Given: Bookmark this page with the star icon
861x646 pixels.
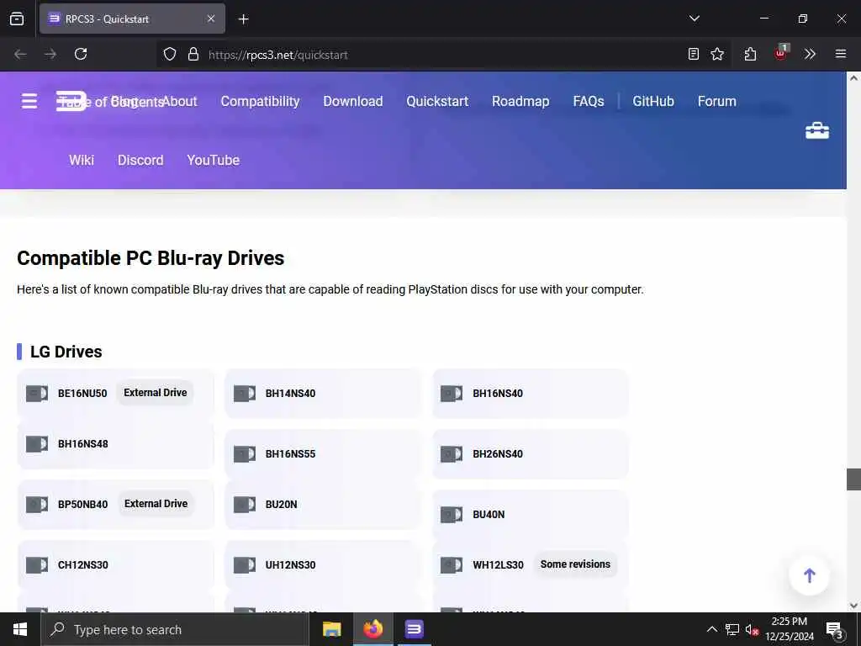Looking at the screenshot, I should (717, 54).
